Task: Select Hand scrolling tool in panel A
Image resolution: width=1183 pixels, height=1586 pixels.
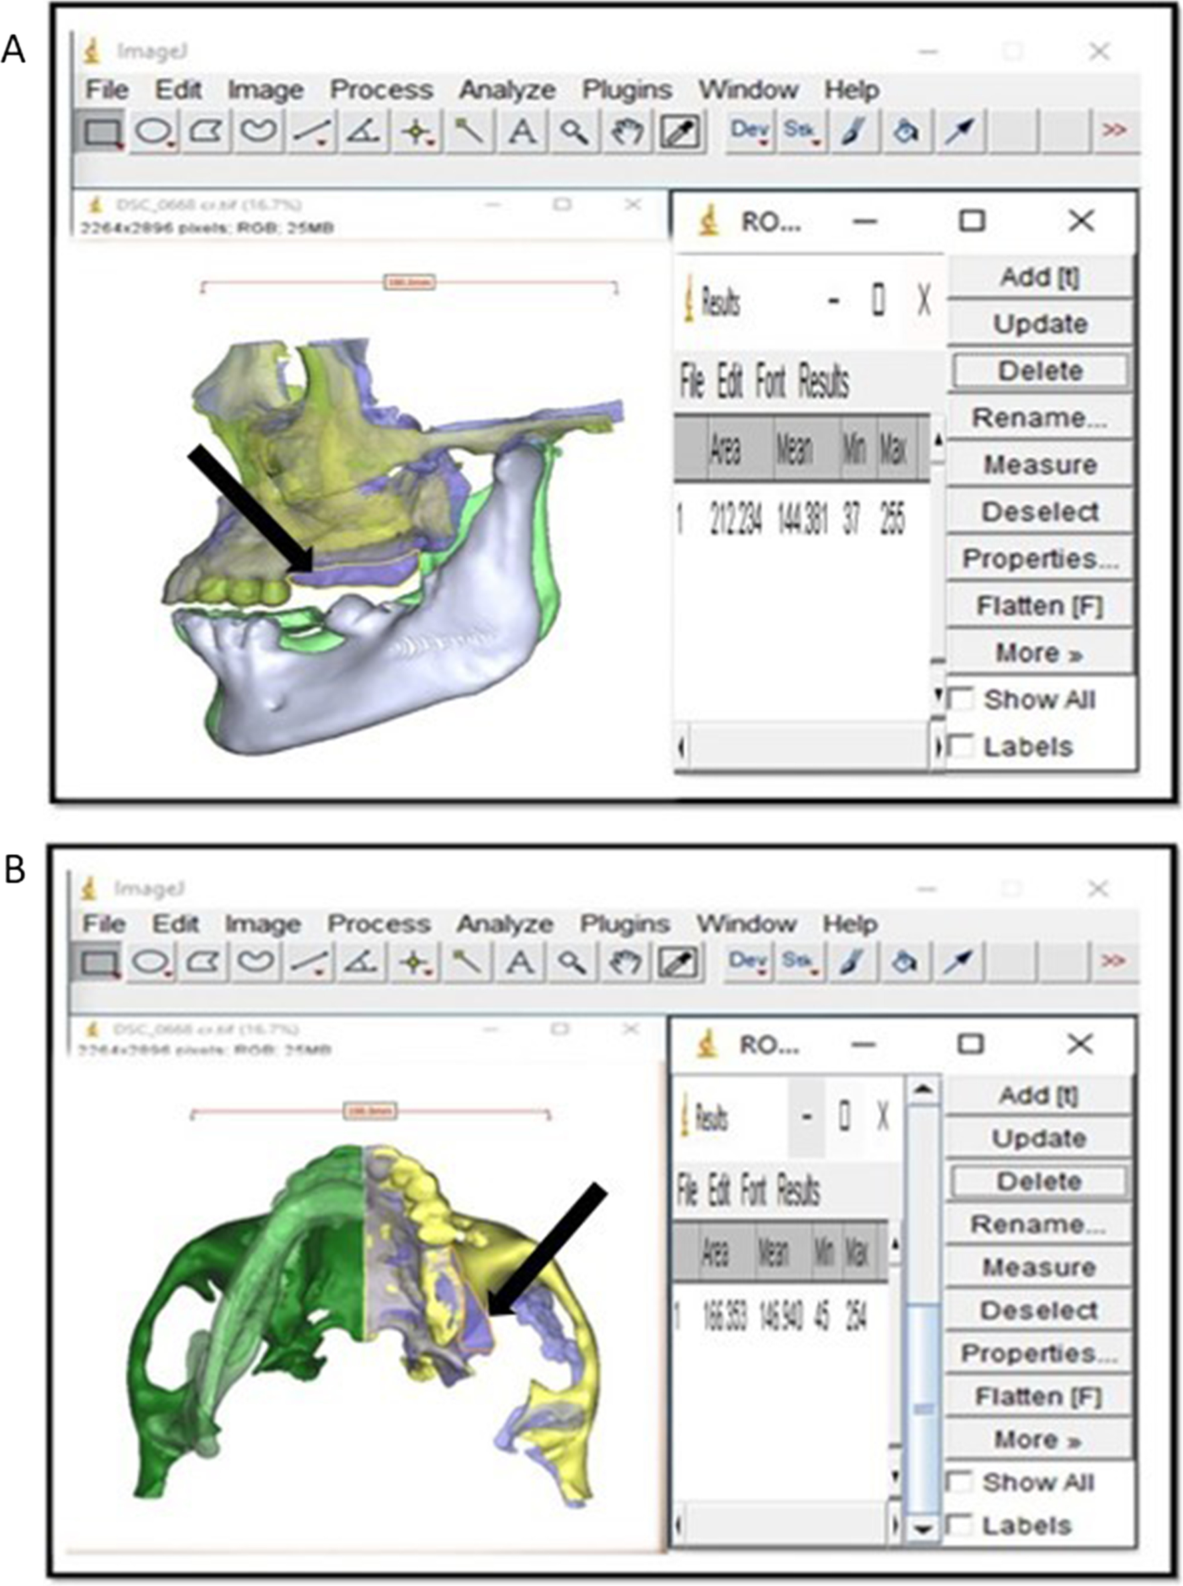Action: (628, 132)
